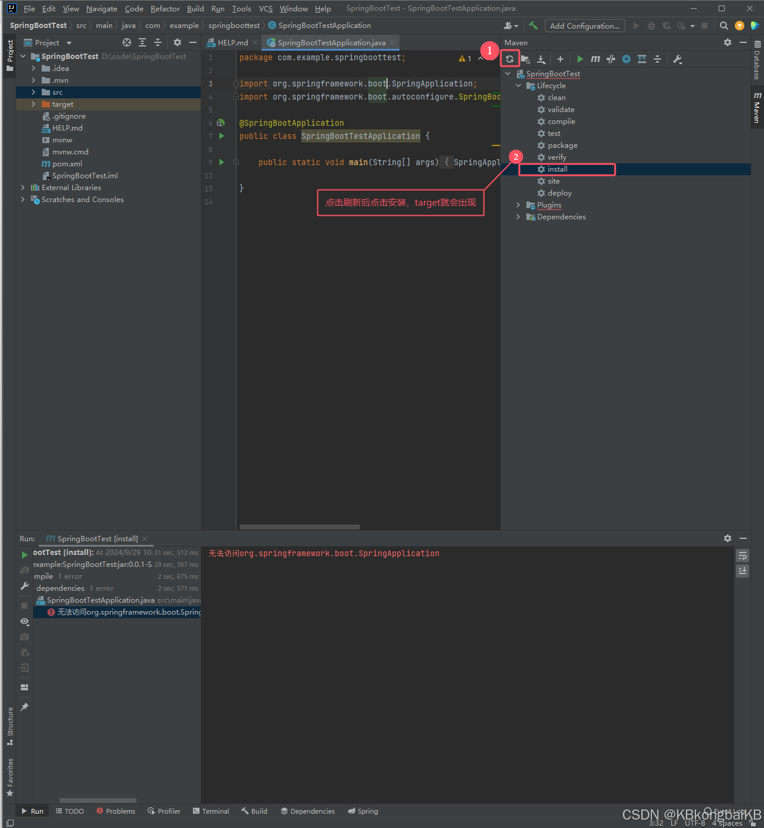Open the Navigate menu

(x=102, y=8)
